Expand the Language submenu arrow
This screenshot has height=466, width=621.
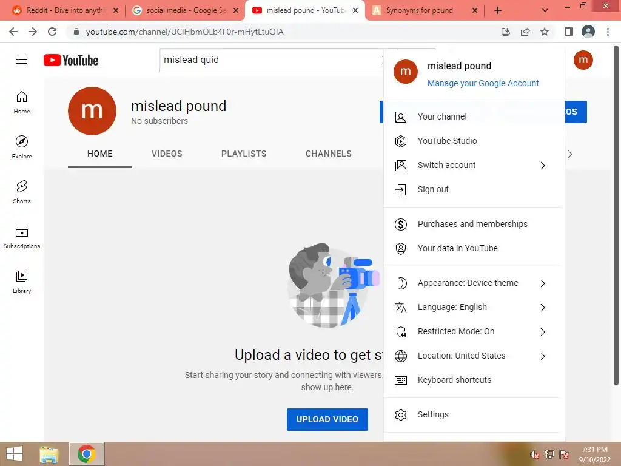543,308
